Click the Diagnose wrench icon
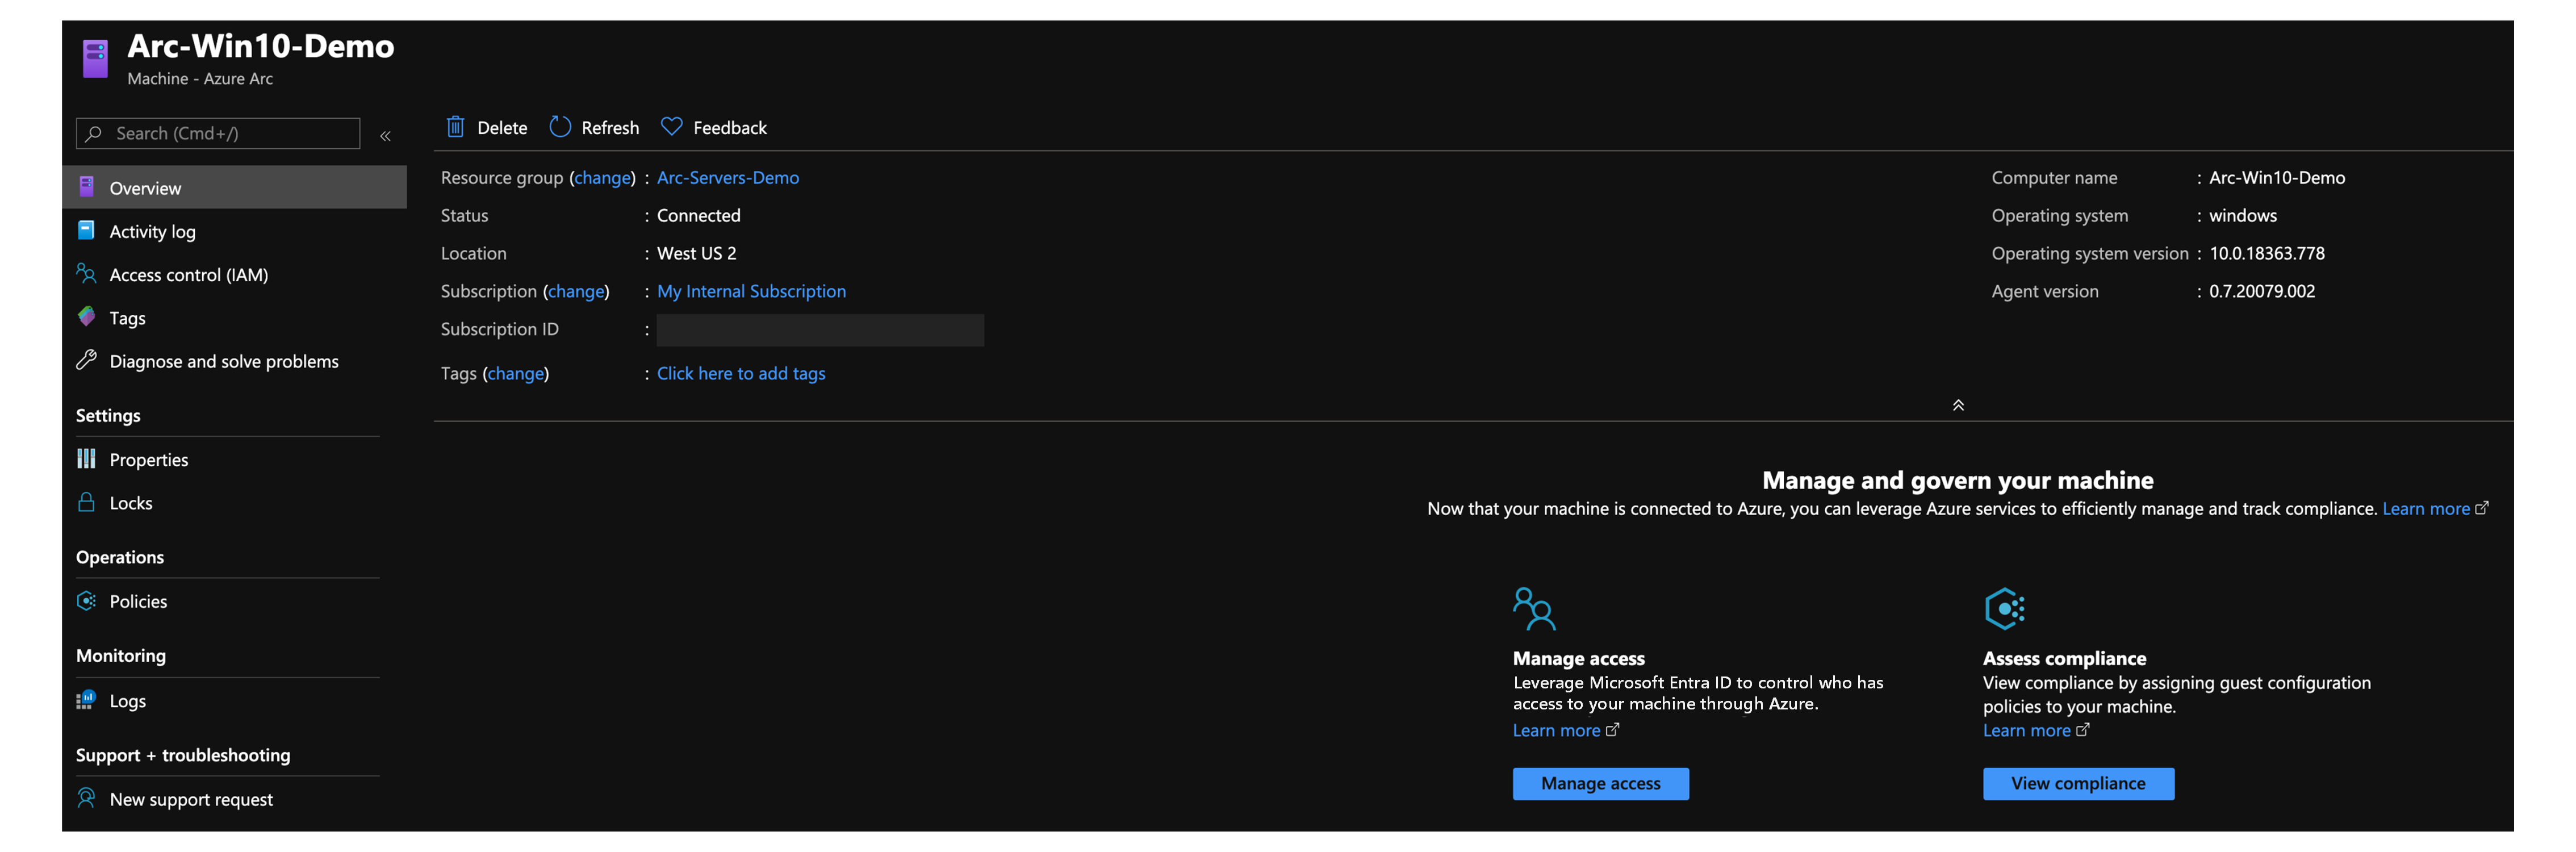Image resolution: width=2576 pixels, height=852 pixels. click(x=87, y=360)
